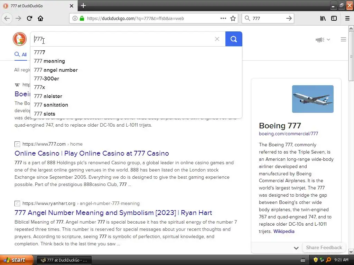The width and height of the screenshot is (354, 265).
Task: Click the green padlock security icon
Action: tap(82, 19)
